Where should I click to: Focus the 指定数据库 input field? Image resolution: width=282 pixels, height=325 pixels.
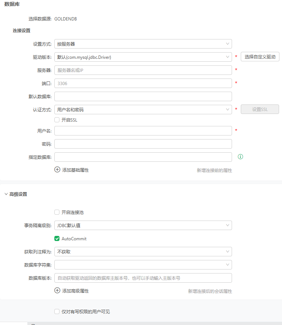tap(143, 157)
